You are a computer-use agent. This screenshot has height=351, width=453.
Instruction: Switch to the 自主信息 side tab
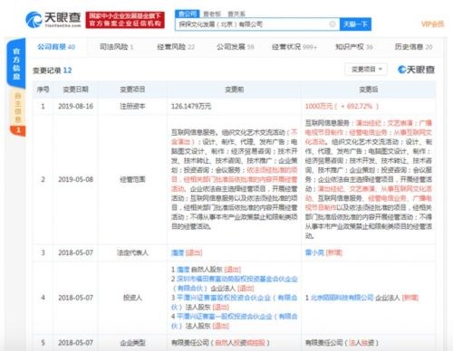[x=18, y=108]
